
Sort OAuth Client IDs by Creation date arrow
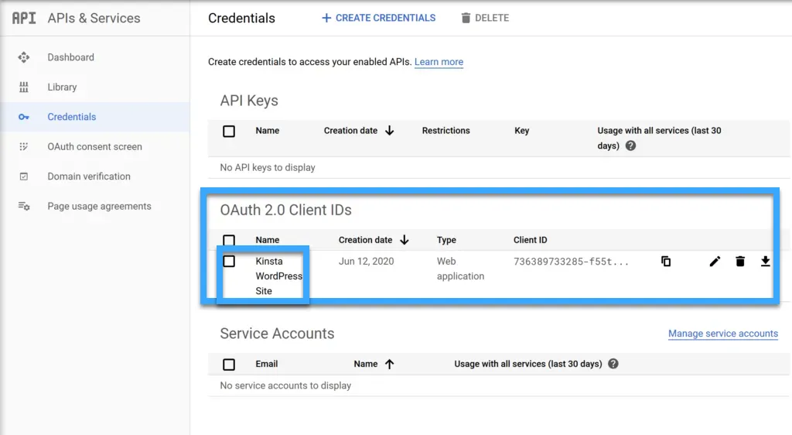404,240
